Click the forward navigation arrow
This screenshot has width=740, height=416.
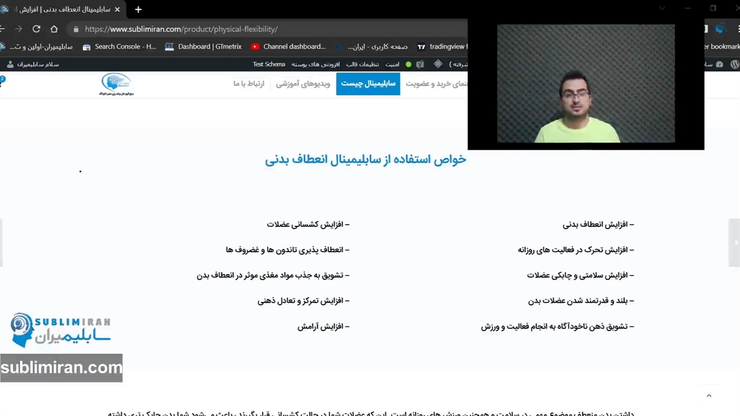point(19,29)
